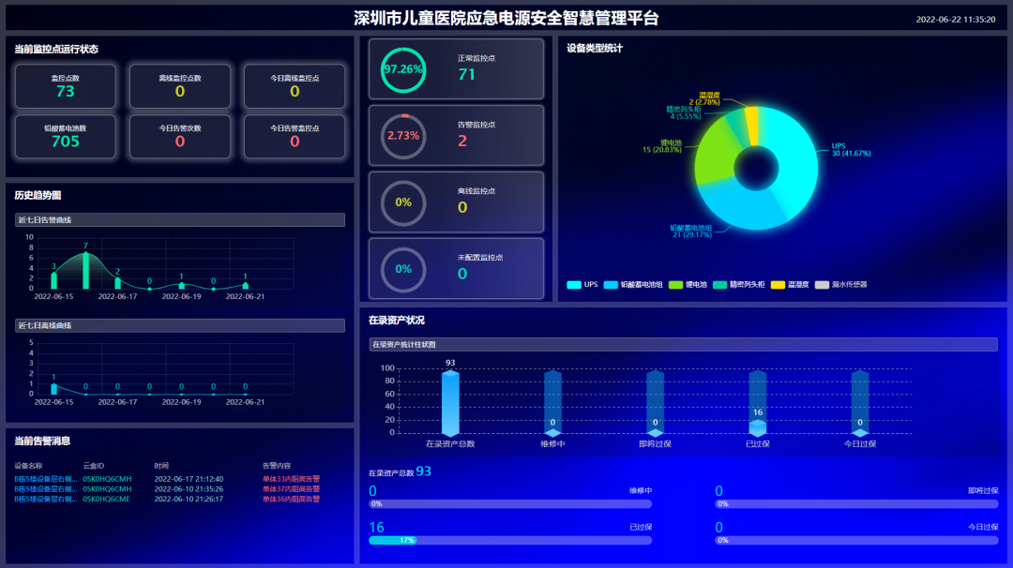Select the green 锂电池 pie slice

point(715,153)
